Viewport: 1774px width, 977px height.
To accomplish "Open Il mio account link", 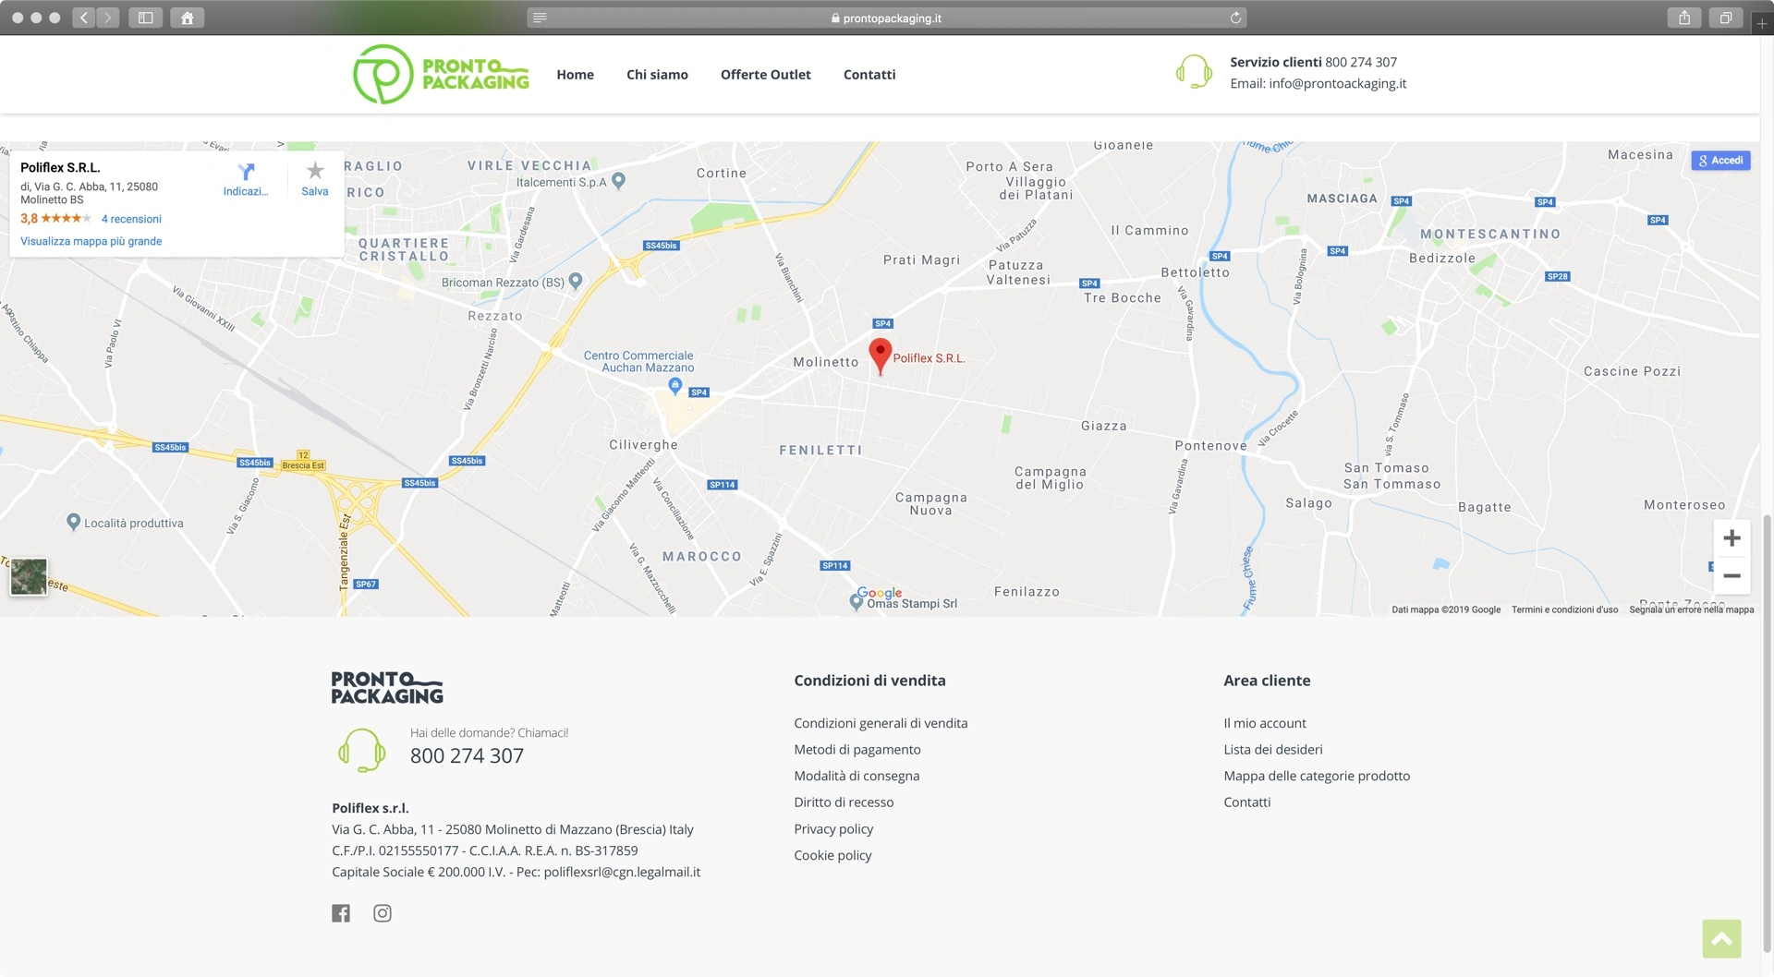I will [x=1265, y=723].
